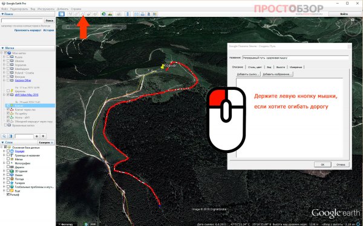This screenshot has height=226, width=363.
Task: Click the Record a Tour toolbar icon
Action: point(95,14)
